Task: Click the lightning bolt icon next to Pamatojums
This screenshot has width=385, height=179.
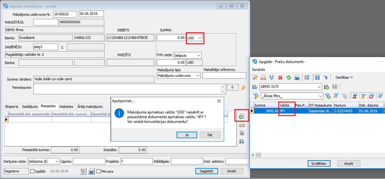Action: (244, 88)
